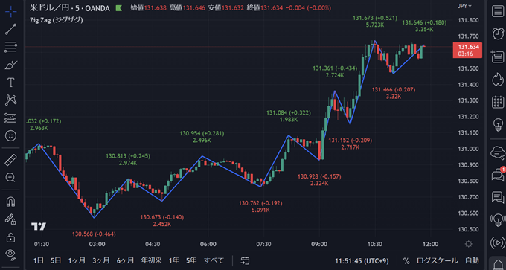Image resolution: width=506 pixels, height=270 pixels.
Task: Open the emoji icons tool
Action: coord(10,135)
